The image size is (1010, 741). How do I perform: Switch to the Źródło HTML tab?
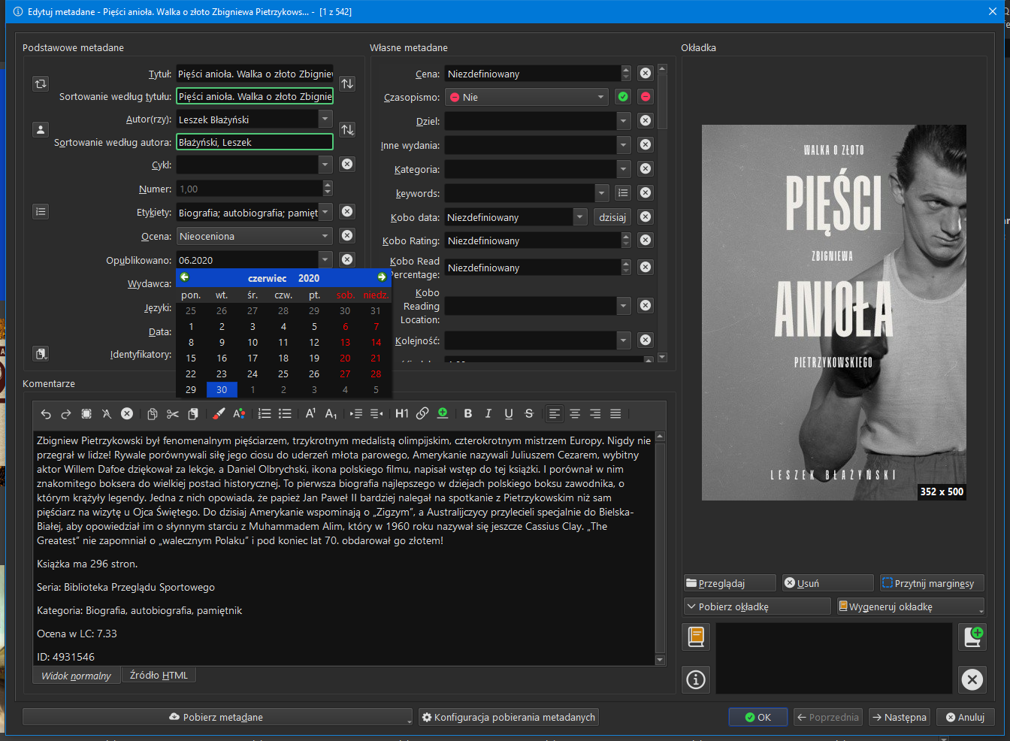point(159,675)
